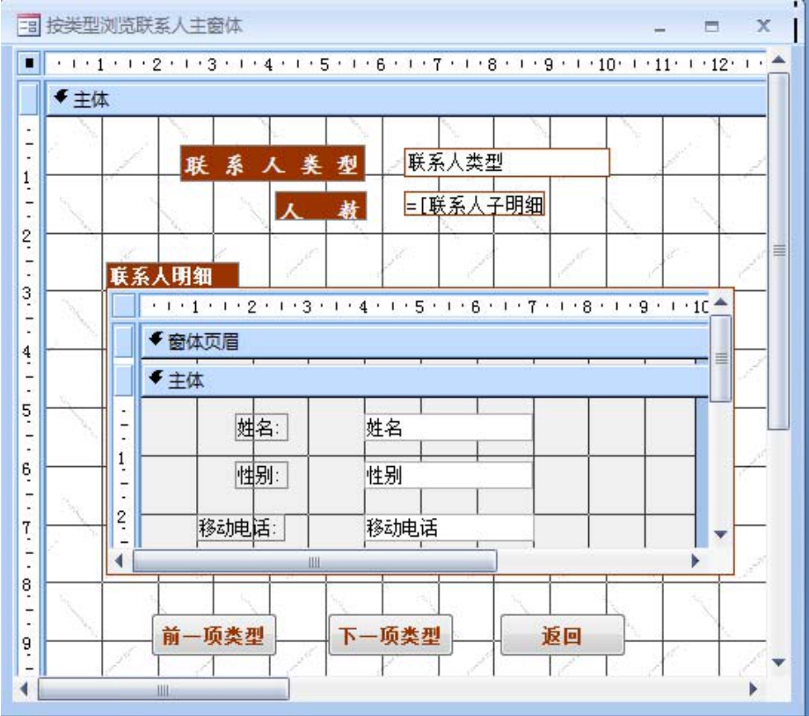Click the 返回 button
Image resolution: width=809 pixels, height=716 pixels.
tap(562, 636)
